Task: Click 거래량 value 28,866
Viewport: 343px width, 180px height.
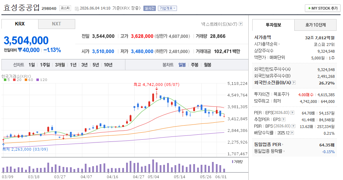Action: 218,36
